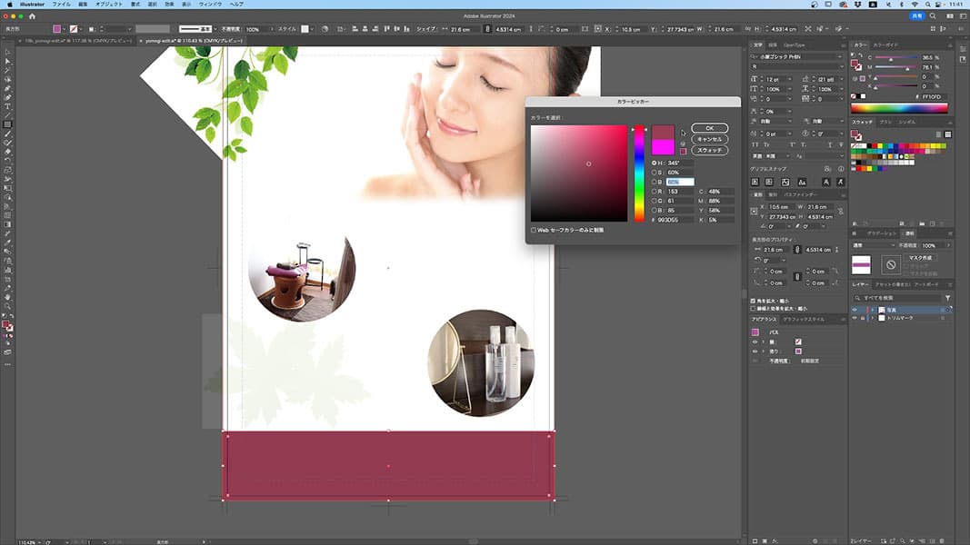The image size is (970, 545).
Task: Expand the トリムマーク layer
Action: pos(872,319)
